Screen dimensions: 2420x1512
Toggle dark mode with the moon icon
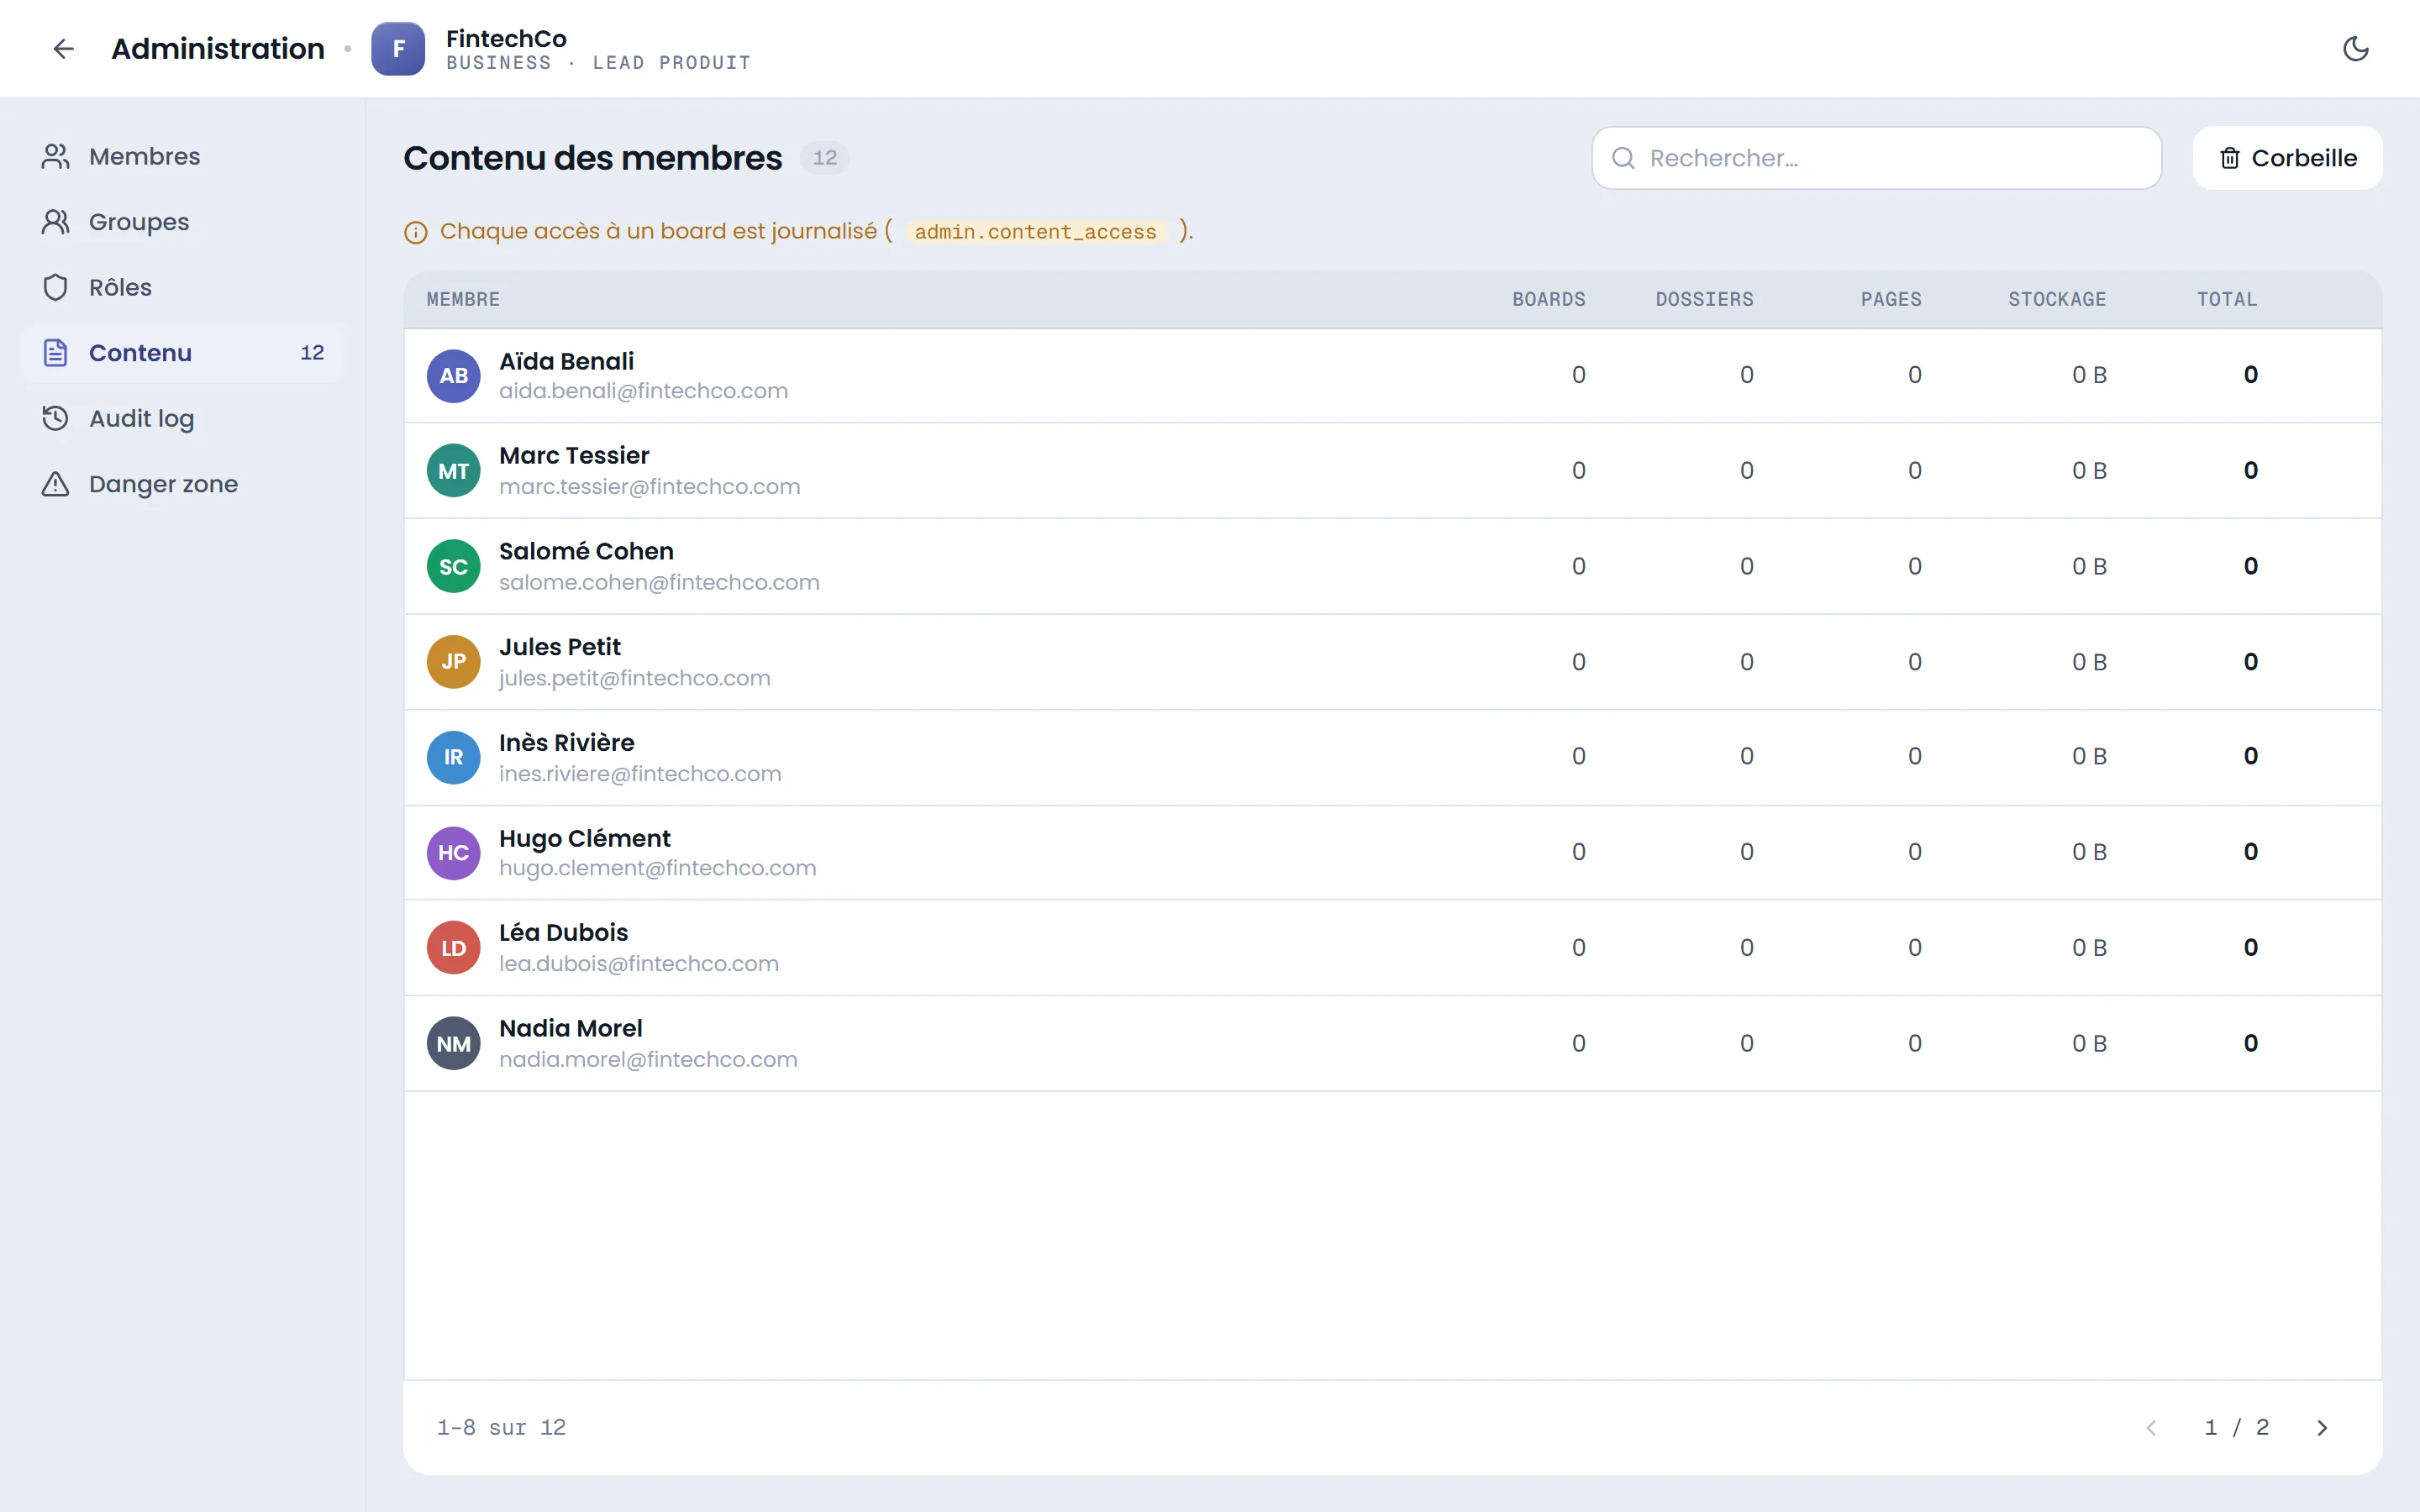pyautogui.click(x=2355, y=48)
